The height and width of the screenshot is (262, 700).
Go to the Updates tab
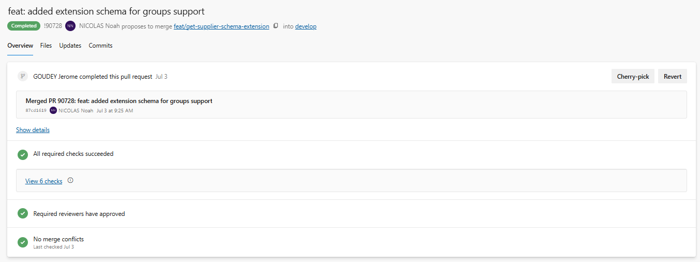(x=70, y=46)
